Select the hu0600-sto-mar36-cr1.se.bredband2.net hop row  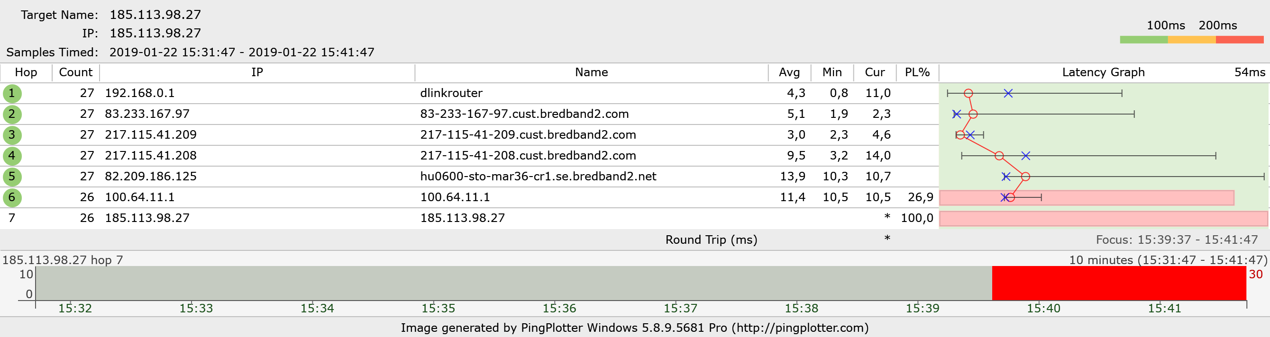point(538,177)
